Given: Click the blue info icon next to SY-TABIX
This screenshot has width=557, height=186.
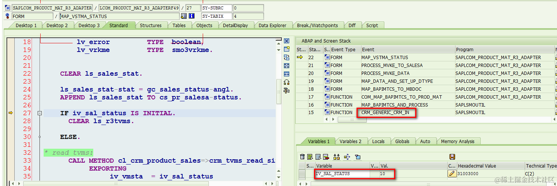Looking at the screenshot, I should [x=192, y=16].
